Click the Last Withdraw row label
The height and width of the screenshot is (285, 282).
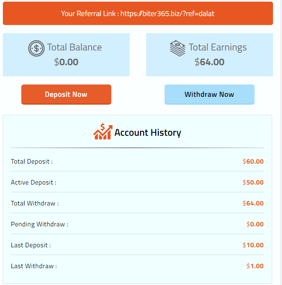(x=34, y=266)
